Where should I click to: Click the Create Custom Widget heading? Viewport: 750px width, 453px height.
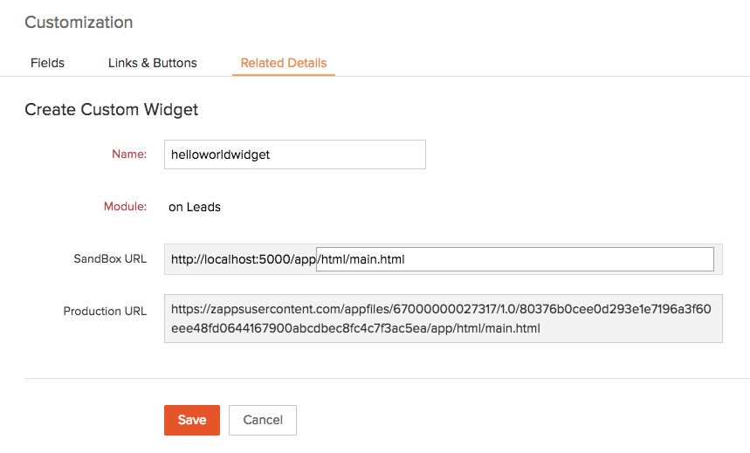click(x=111, y=110)
